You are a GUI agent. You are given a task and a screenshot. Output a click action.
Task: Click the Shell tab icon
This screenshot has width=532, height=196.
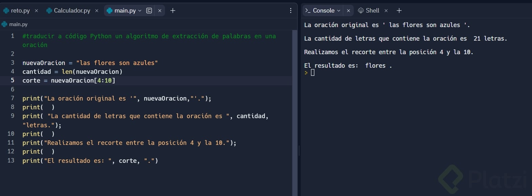[361, 10]
